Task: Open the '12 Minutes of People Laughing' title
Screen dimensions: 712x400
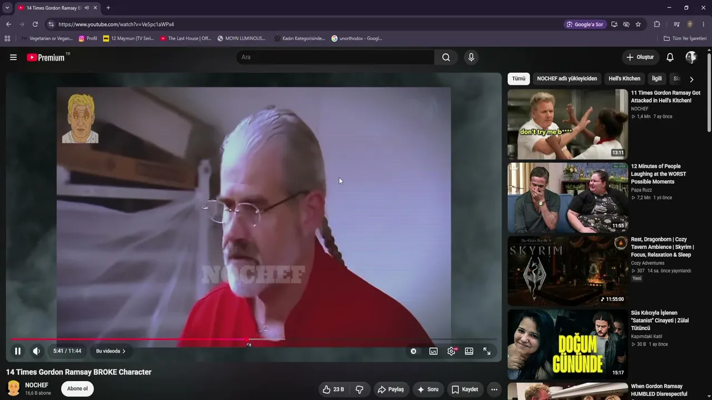Action: point(659,174)
